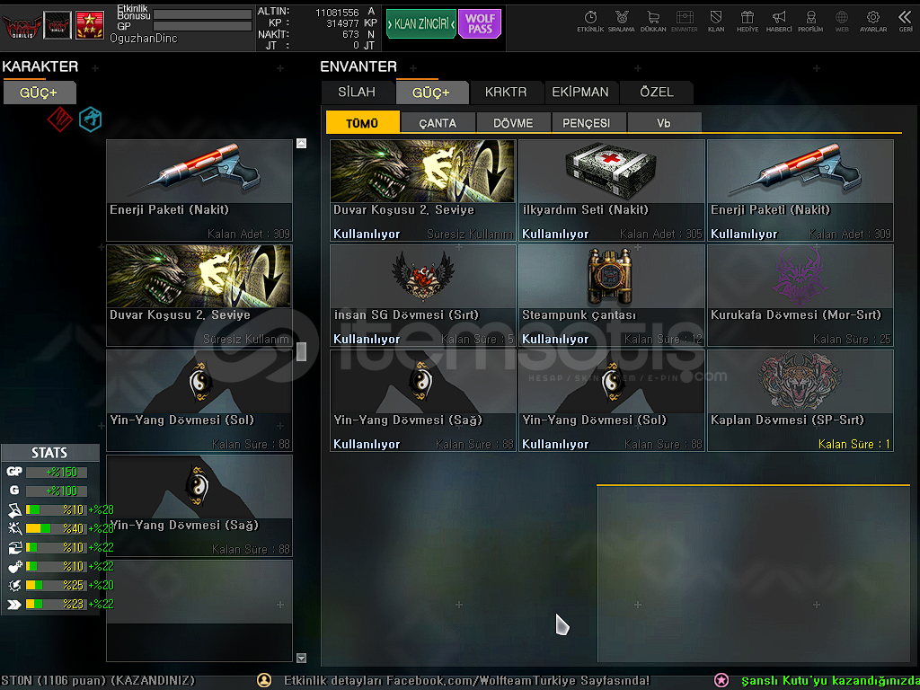
Task: Select the Kaplan Dövmesi (SP-Sırt) item
Action: point(801,401)
